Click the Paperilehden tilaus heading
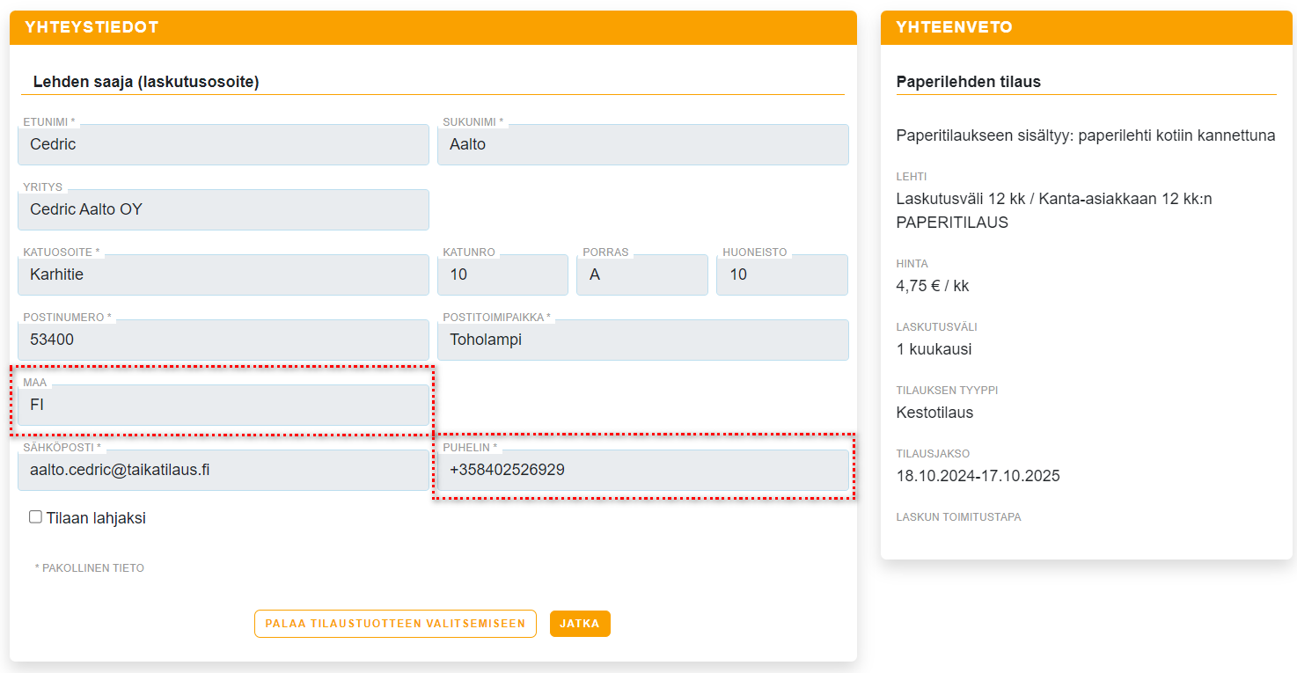The height and width of the screenshot is (673, 1297). click(969, 82)
